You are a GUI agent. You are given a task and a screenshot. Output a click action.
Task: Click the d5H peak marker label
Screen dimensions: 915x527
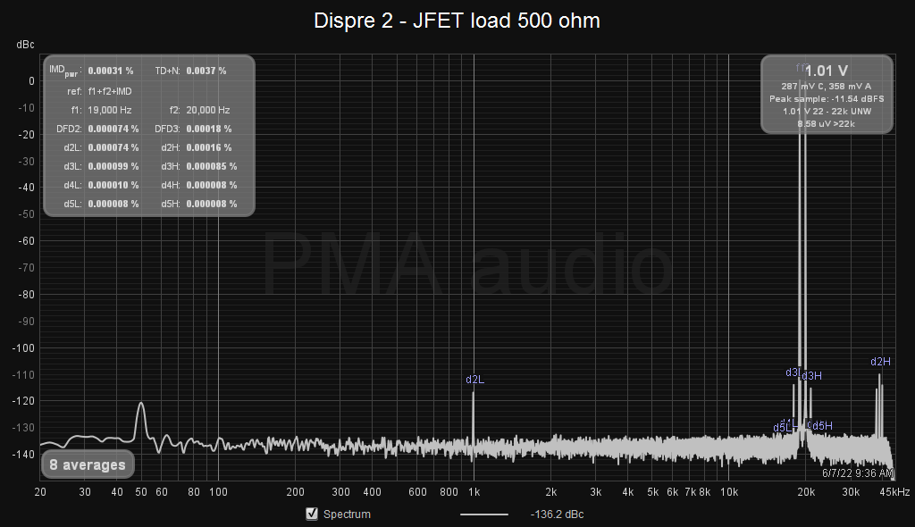point(822,425)
